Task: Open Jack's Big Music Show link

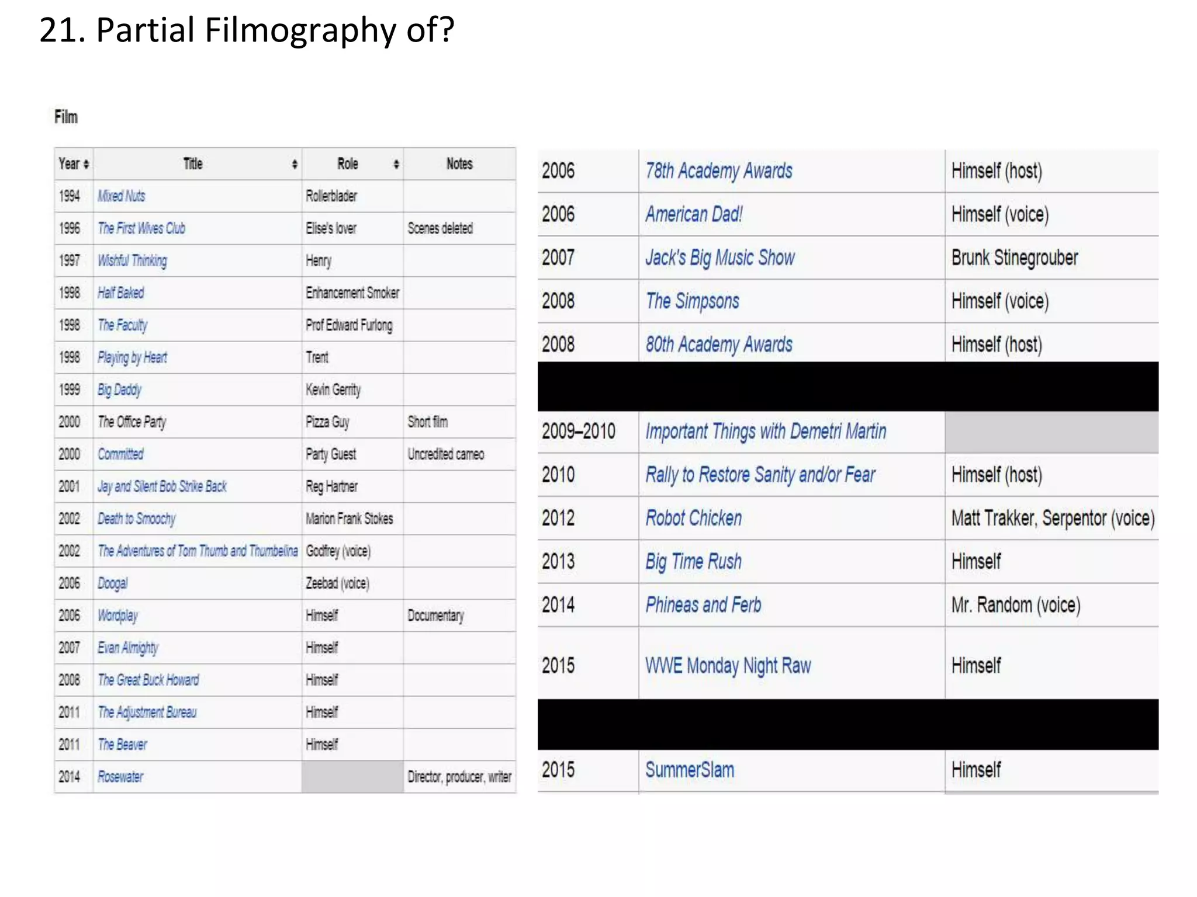Action: tap(720, 258)
